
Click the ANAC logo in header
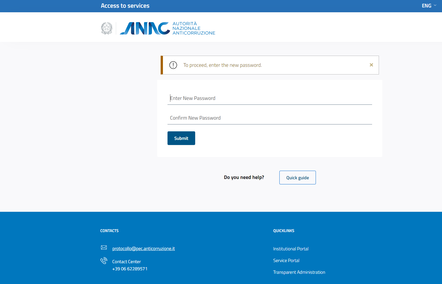click(x=167, y=28)
